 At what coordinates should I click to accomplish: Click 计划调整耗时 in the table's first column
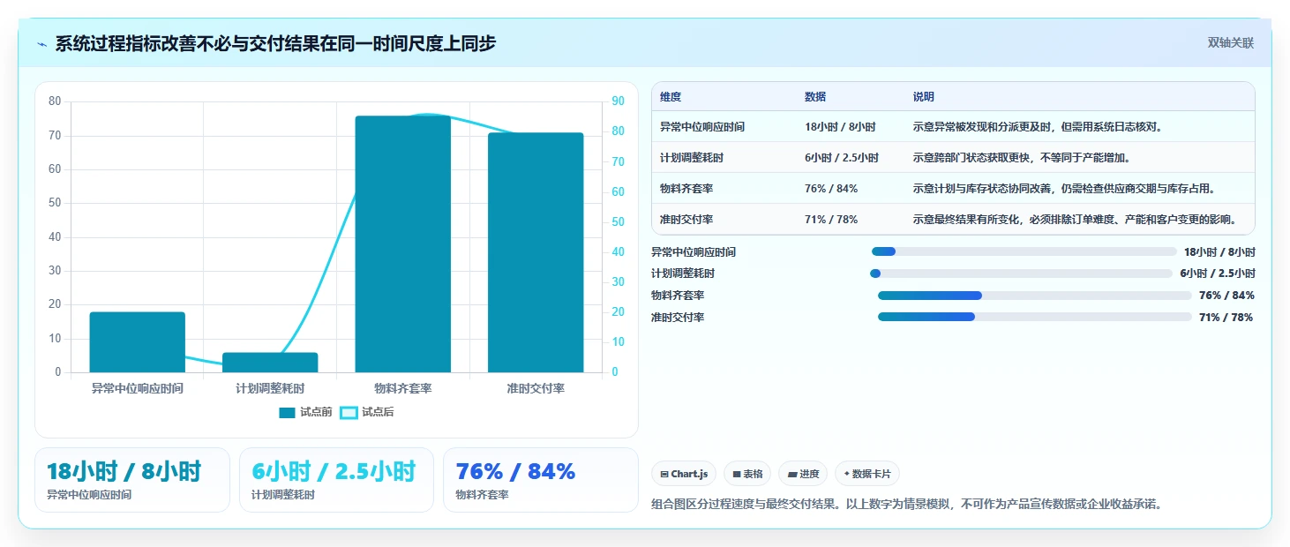coord(692,158)
